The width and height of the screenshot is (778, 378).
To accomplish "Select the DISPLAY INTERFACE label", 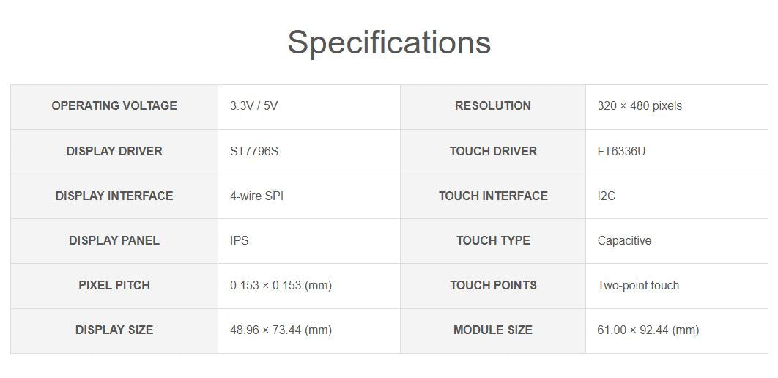I will (x=114, y=196).
